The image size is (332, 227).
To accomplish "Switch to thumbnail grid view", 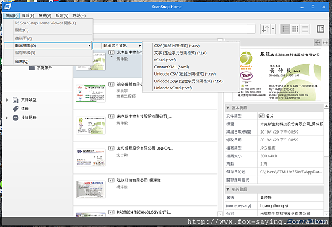I will (x=295, y=29).
